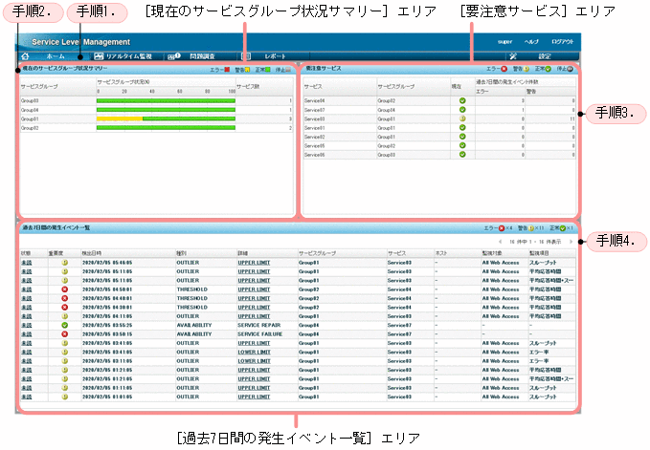
Task: Click the green normal icon on the 03:55:25 event
Action: click(65, 325)
